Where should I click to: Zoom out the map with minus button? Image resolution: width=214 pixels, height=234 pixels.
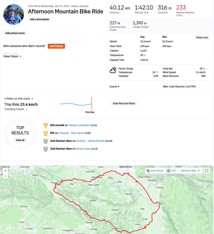coord(5,176)
